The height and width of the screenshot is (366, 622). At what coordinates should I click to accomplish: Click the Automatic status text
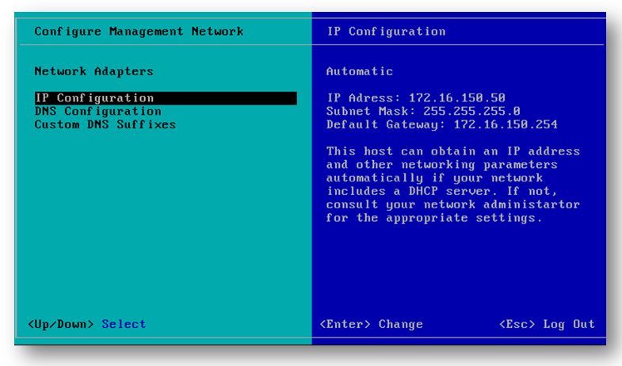(x=360, y=71)
